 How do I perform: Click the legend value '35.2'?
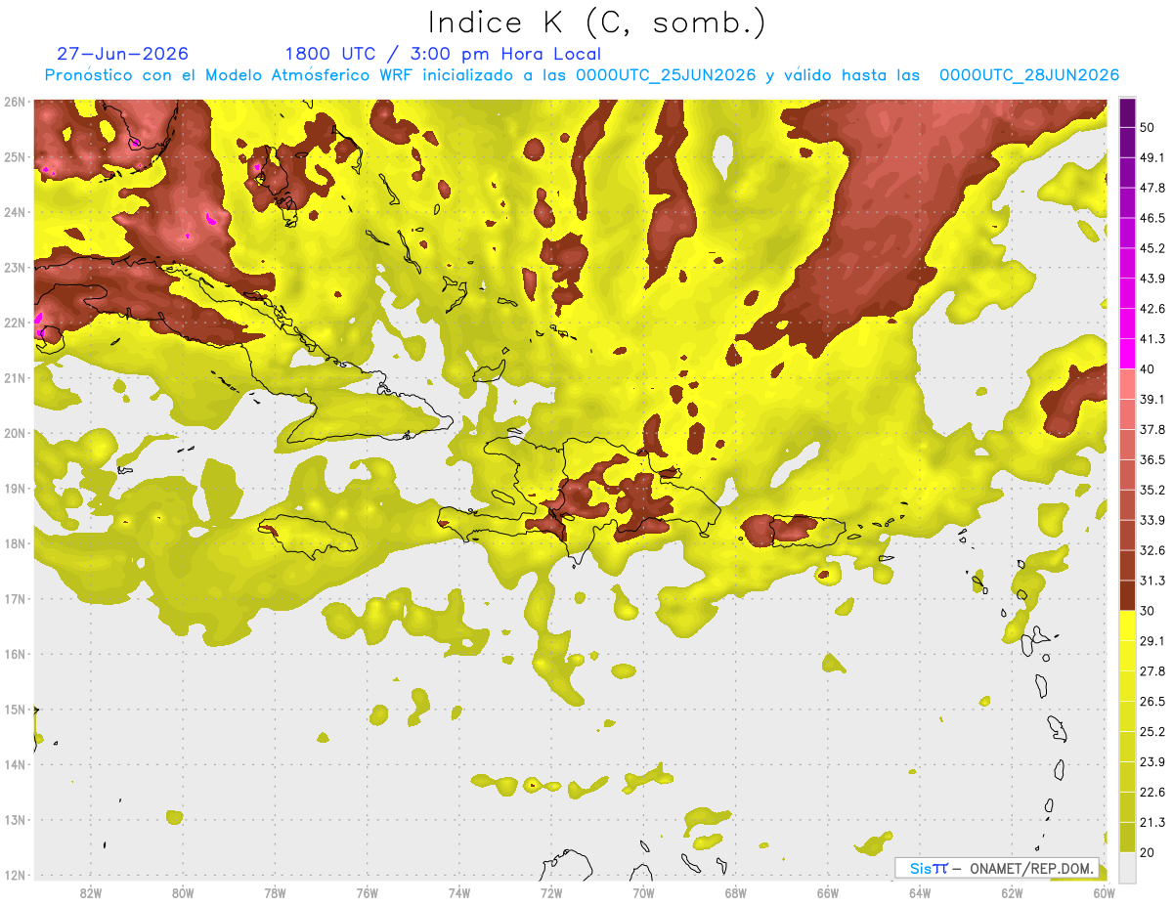click(1152, 490)
